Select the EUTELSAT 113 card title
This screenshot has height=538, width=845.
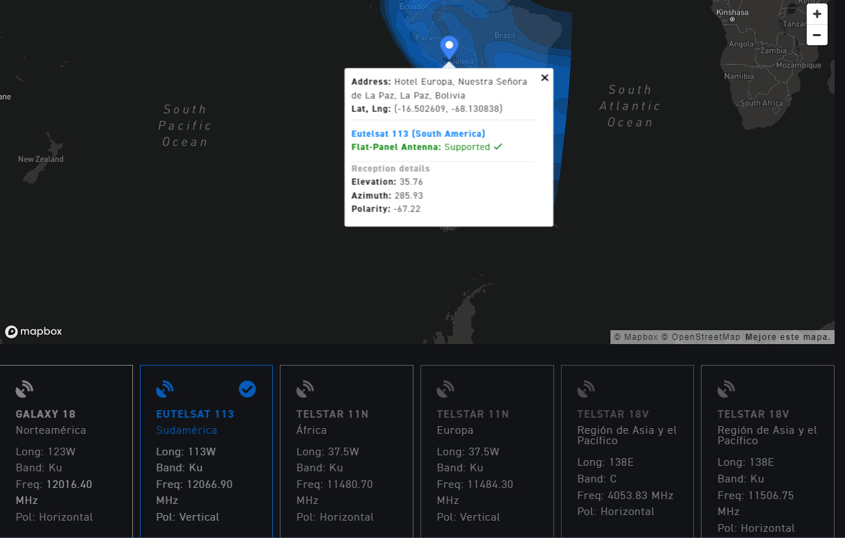tap(195, 414)
